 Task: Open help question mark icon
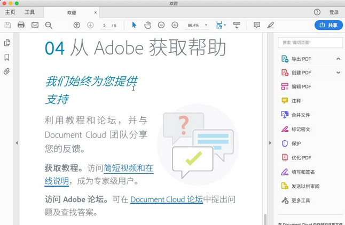[317, 12]
